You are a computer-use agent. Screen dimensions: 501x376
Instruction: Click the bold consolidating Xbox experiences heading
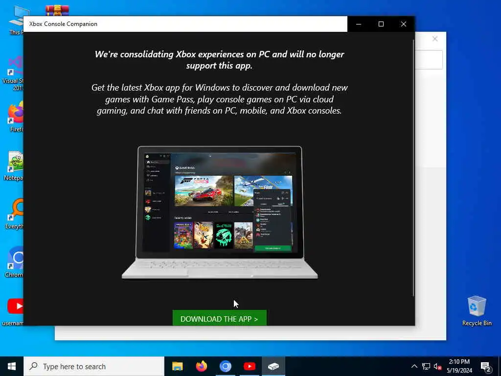coord(220,60)
